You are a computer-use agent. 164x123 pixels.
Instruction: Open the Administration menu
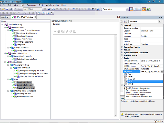click(x=52, y=5)
